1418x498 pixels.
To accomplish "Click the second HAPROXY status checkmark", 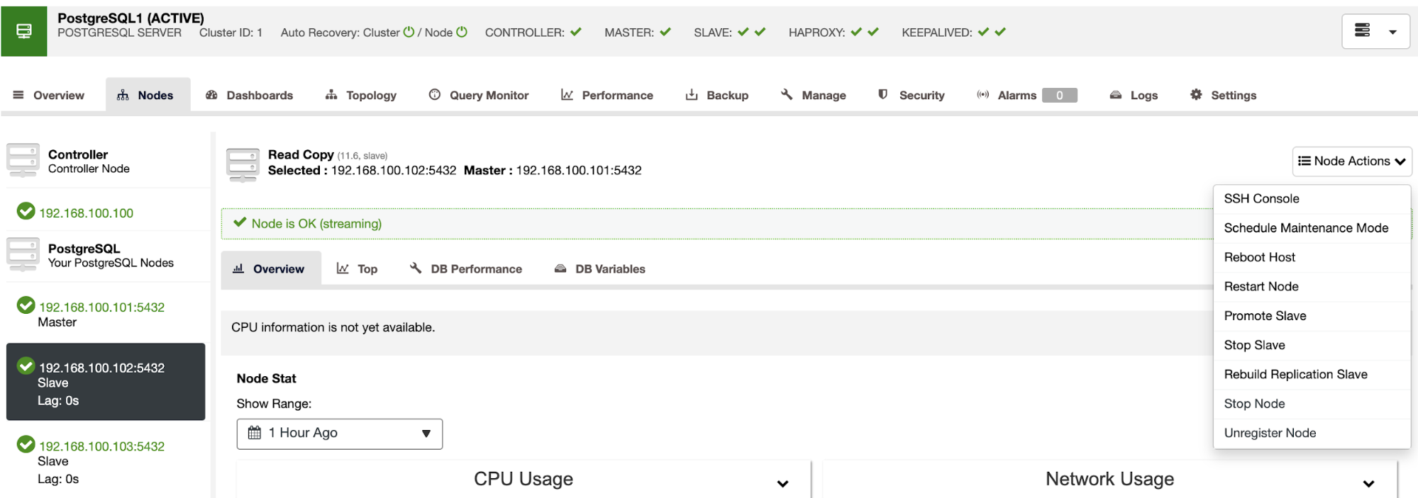I will point(873,32).
